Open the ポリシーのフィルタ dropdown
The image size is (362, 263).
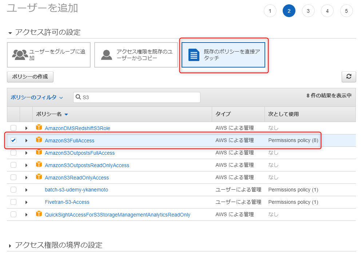pyautogui.click(x=37, y=97)
